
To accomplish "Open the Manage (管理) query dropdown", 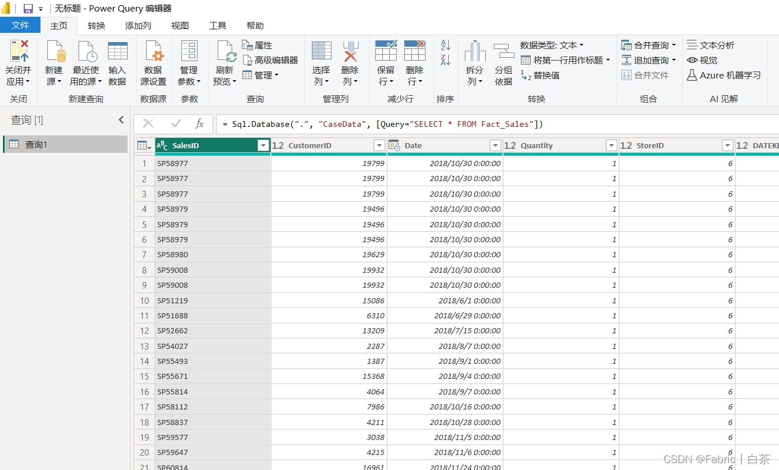I will (x=260, y=75).
